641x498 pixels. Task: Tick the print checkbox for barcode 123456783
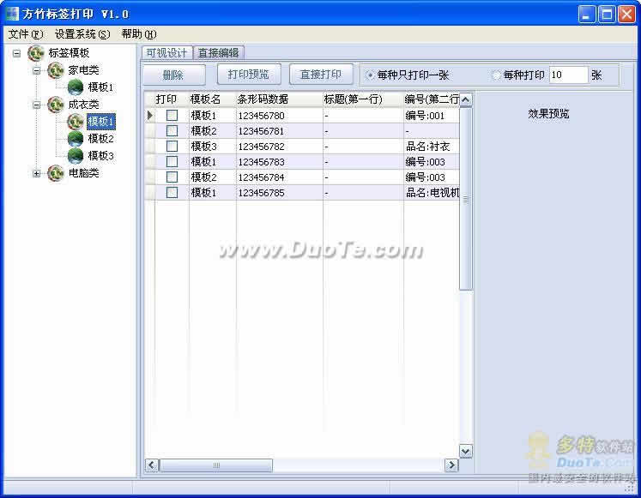pyautogui.click(x=172, y=162)
